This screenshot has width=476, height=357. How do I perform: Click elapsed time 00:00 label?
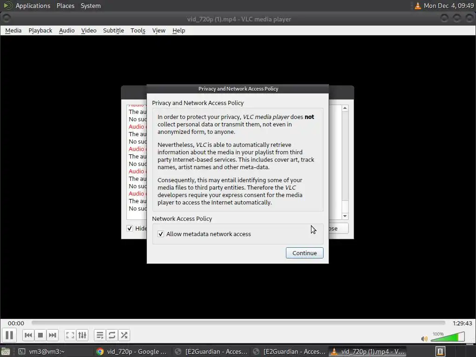coord(16,324)
